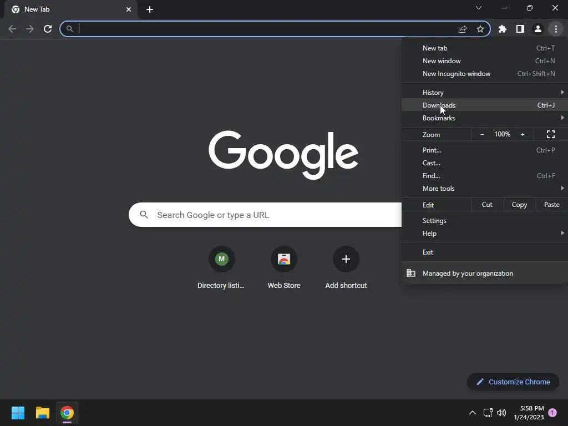Screen dimensions: 568x426
Task: Show hidden system tray icons
Action: point(473,413)
